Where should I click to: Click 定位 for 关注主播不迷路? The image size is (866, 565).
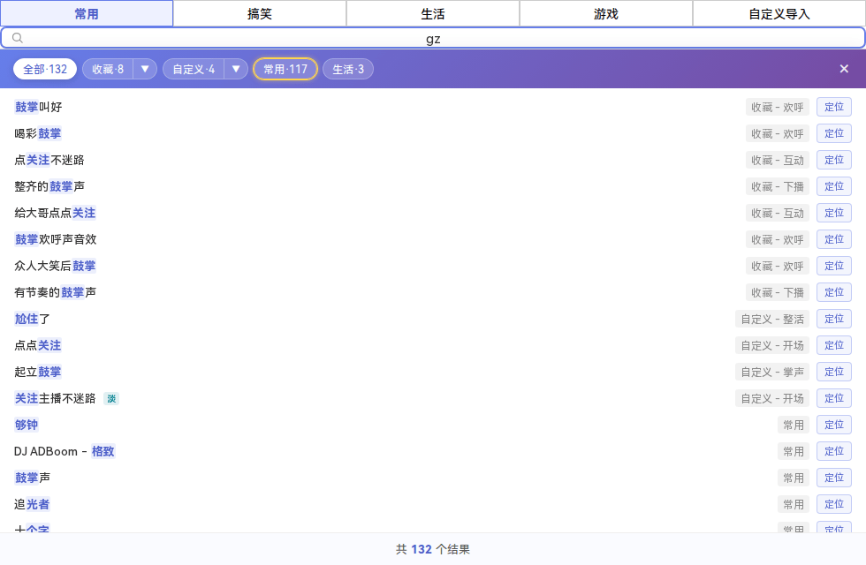click(834, 398)
